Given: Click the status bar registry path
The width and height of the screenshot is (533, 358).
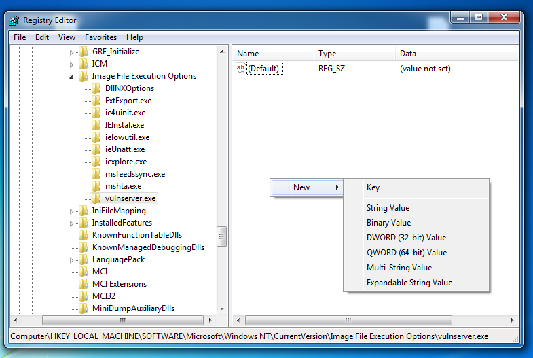Looking at the screenshot, I should [249, 336].
